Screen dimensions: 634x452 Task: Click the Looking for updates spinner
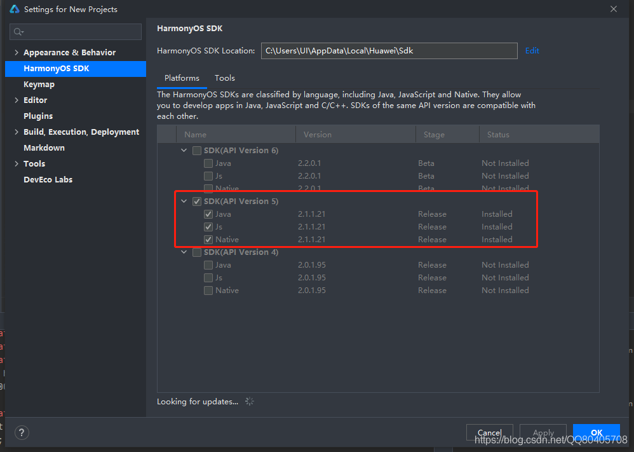pyautogui.click(x=250, y=401)
